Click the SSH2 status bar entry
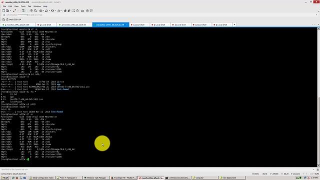Screen dimensions: 320x180 pos(255,174)
